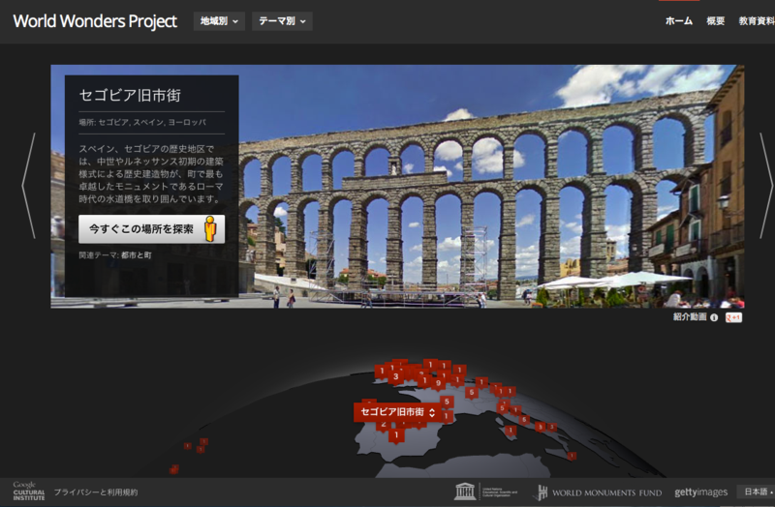Click the UNESCO logo in footer
This screenshot has height=507, width=775.
(486, 492)
